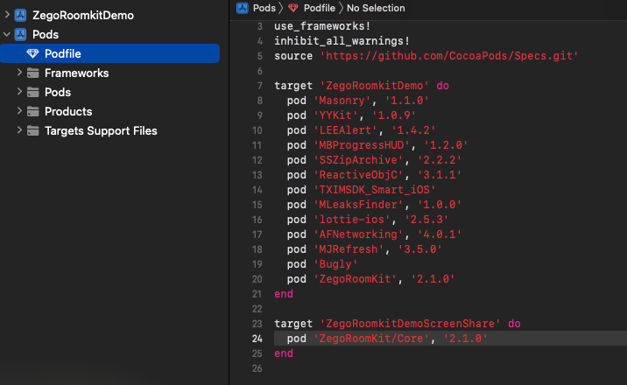Collapse the Pods project disclosure arrow
The image size is (627, 385).
point(7,34)
